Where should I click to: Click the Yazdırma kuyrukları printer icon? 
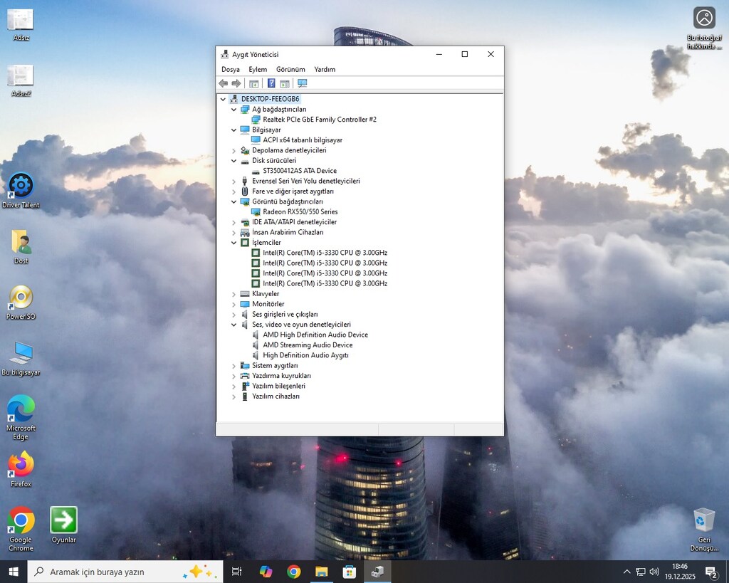pos(245,376)
